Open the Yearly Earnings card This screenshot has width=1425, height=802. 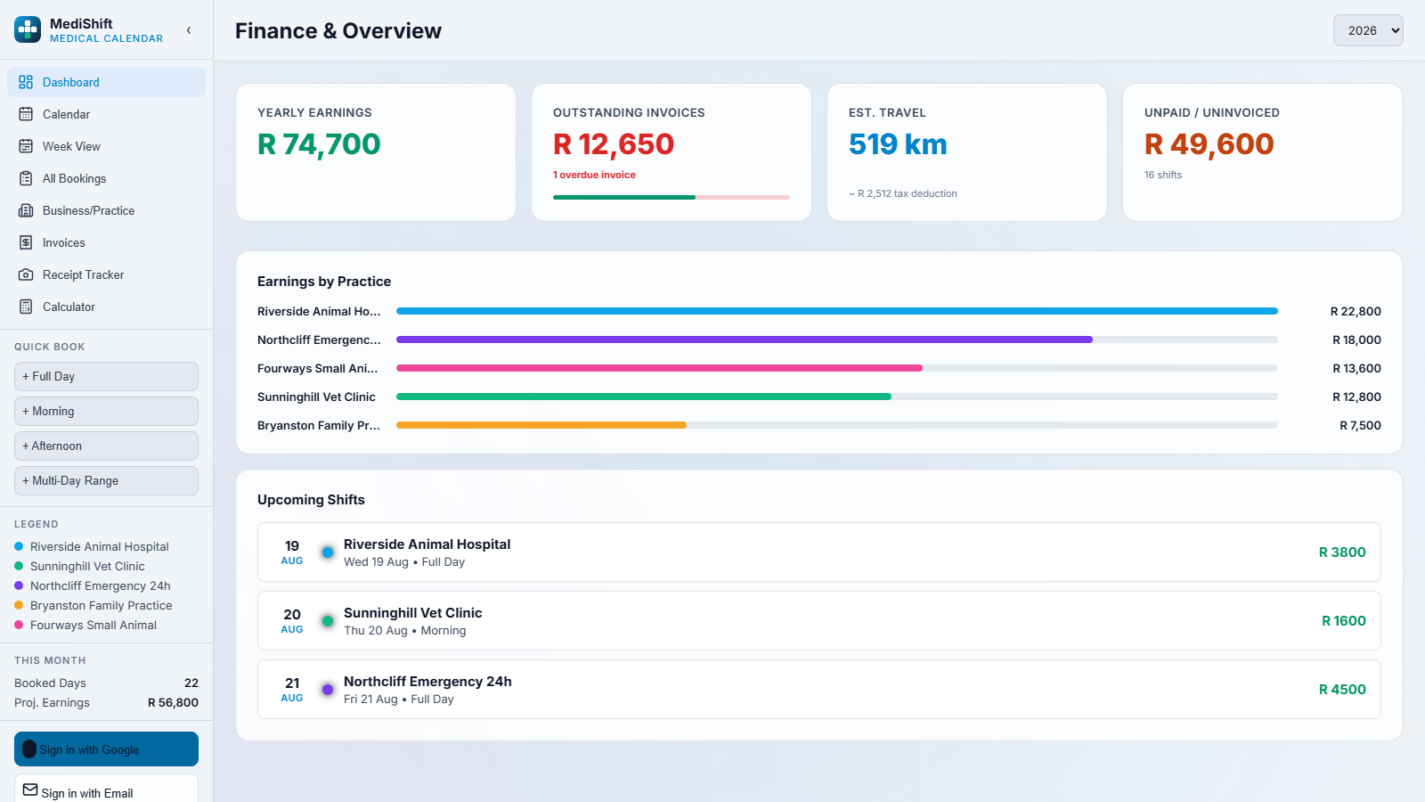coord(376,152)
